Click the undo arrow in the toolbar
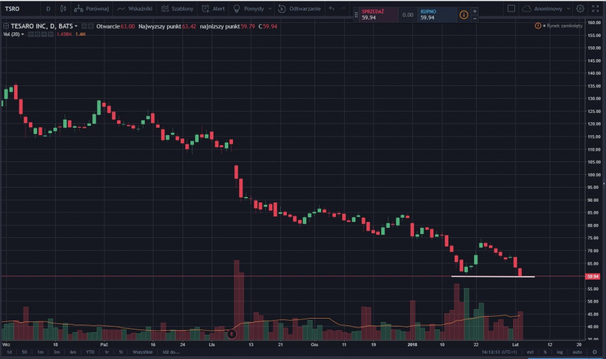This screenshot has height=359, width=606. point(331,9)
